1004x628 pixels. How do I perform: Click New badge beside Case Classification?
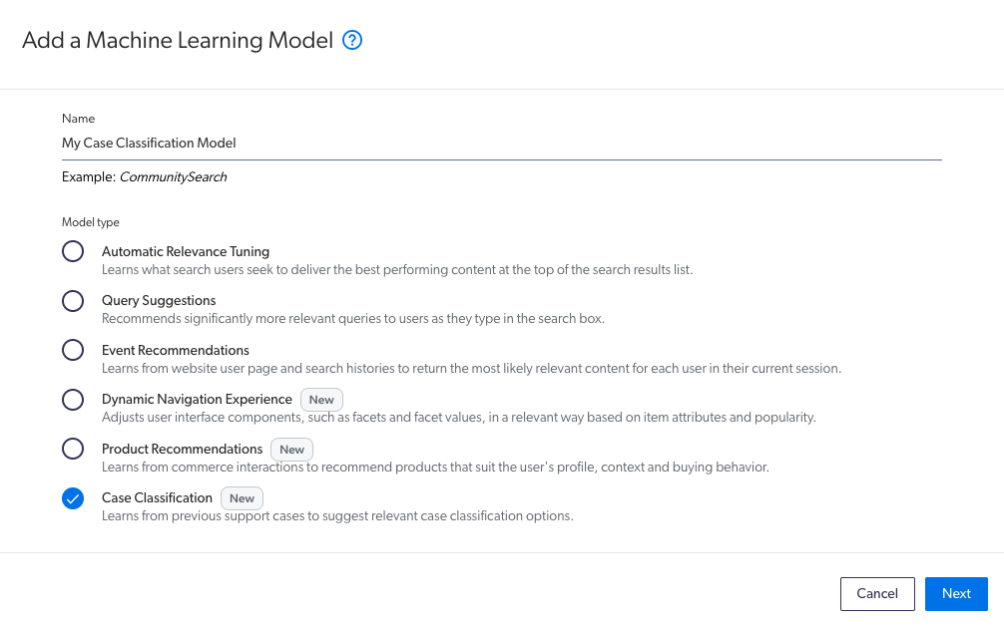click(x=243, y=498)
